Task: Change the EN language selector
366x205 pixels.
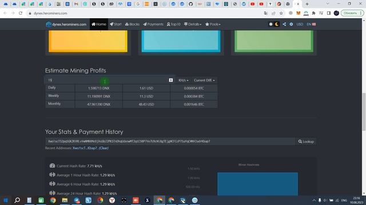Action: pos(311,24)
